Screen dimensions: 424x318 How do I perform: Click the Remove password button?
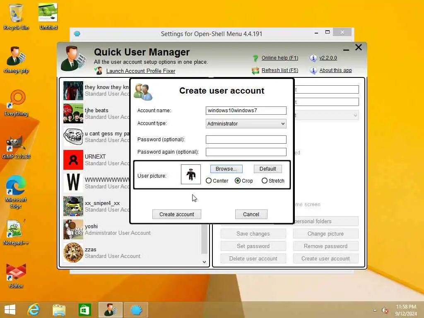pos(325,246)
